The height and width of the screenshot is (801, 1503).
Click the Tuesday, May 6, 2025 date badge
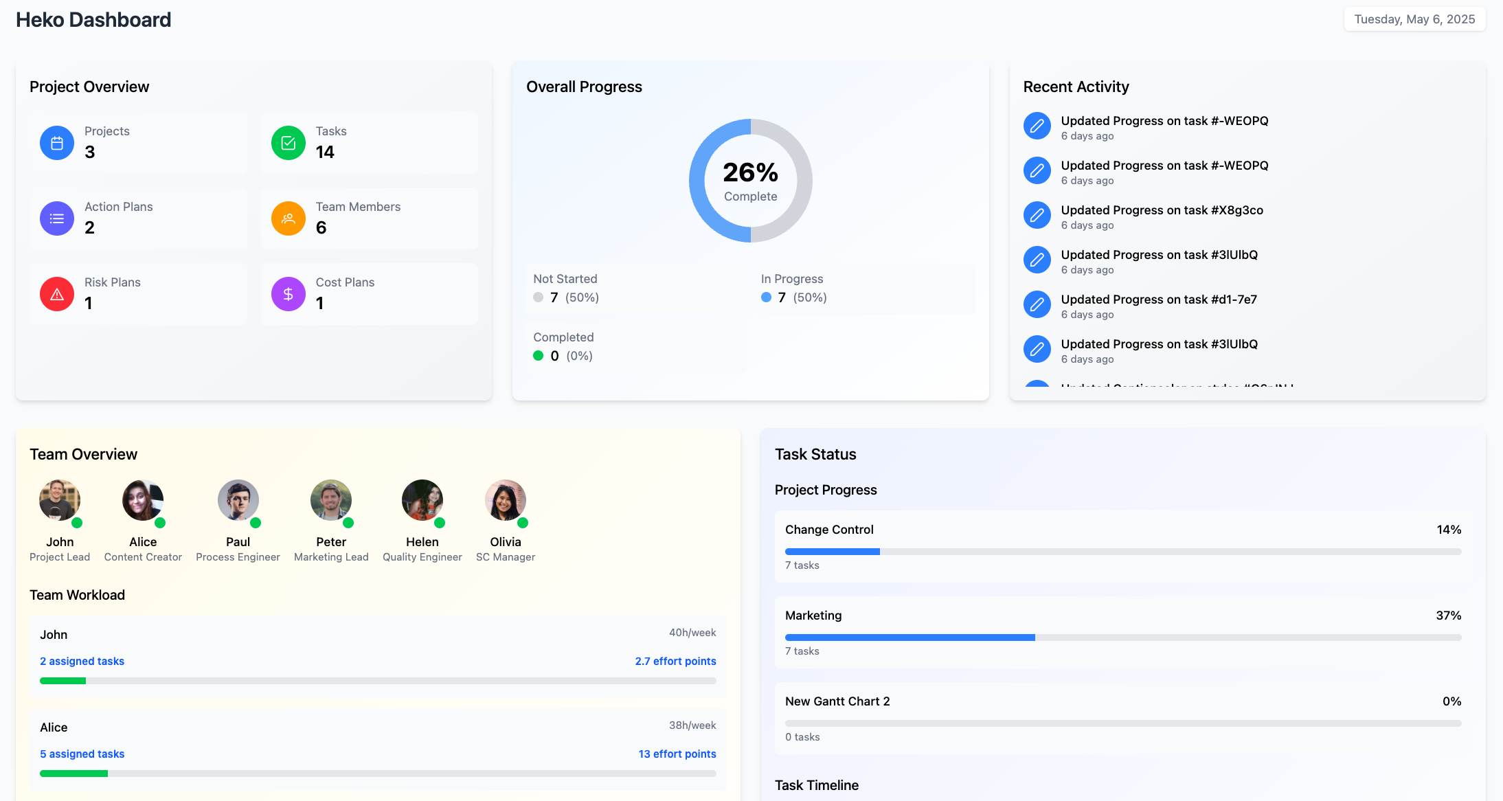1414,19
